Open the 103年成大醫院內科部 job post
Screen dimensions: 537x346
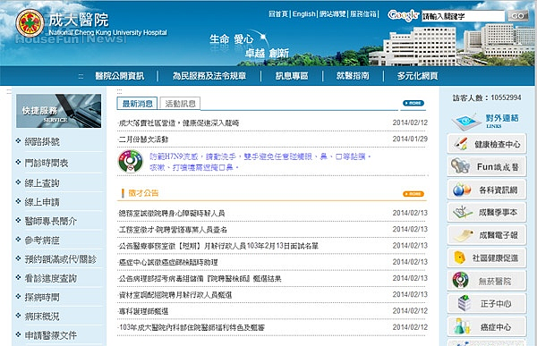pos(192,327)
